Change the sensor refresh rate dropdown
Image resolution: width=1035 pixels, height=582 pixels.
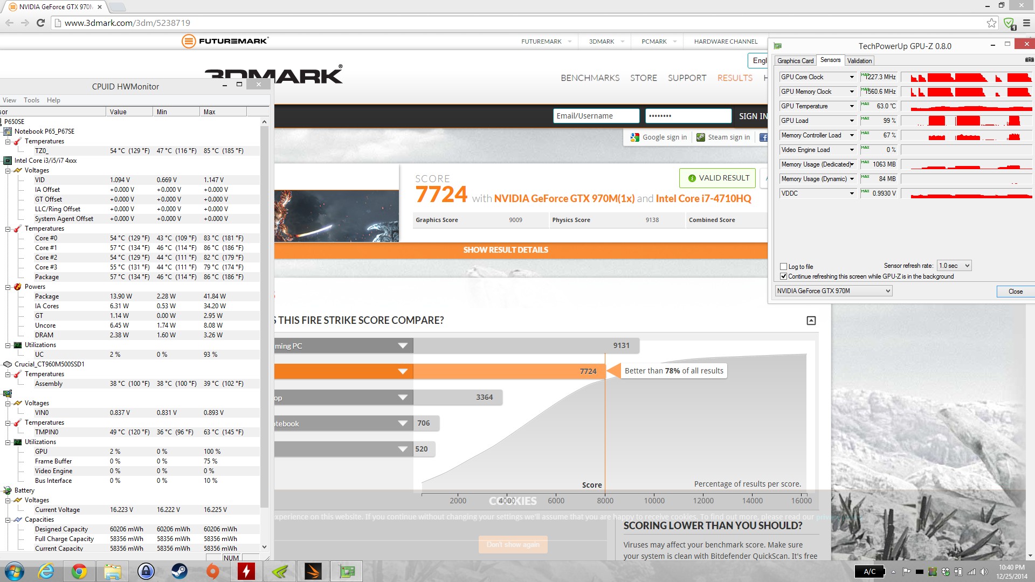pyautogui.click(x=954, y=266)
